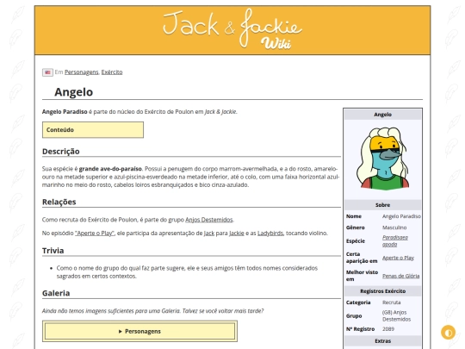Screen dimensions: 465x349
Task: Follow the Jackie character link
Action: click(x=236, y=234)
